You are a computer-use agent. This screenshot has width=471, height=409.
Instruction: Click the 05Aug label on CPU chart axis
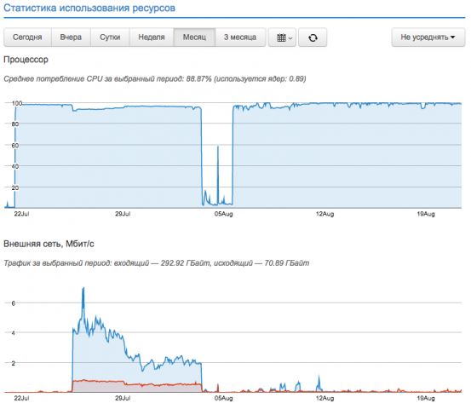[x=223, y=214]
